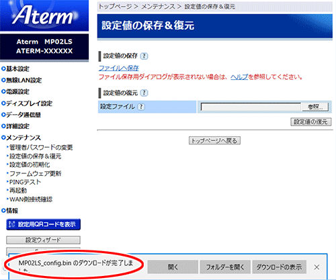336x280 pixels.
Task: Click the 設定値の復元 button
Action: (311, 122)
